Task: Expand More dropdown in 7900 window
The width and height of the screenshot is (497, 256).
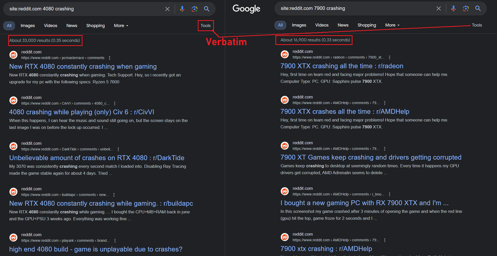Action: [392, 25]
